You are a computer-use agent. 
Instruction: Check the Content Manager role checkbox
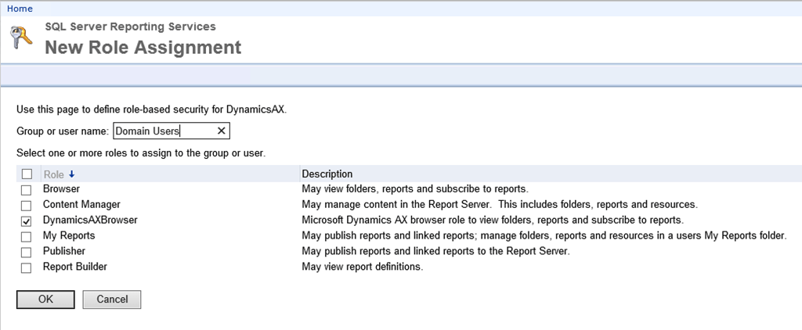click(x=26, y=206)
